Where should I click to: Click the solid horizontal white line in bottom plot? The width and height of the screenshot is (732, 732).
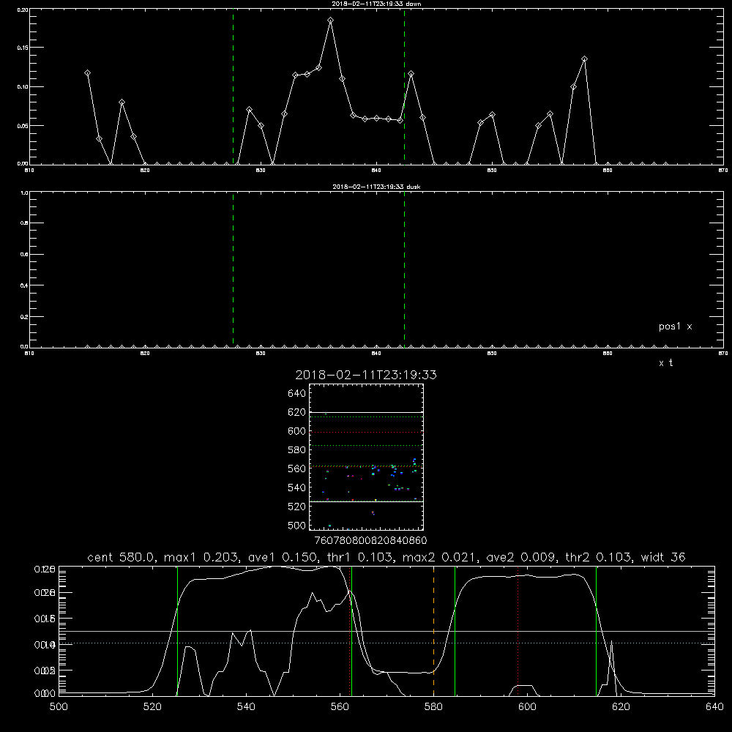coord(386,631)
